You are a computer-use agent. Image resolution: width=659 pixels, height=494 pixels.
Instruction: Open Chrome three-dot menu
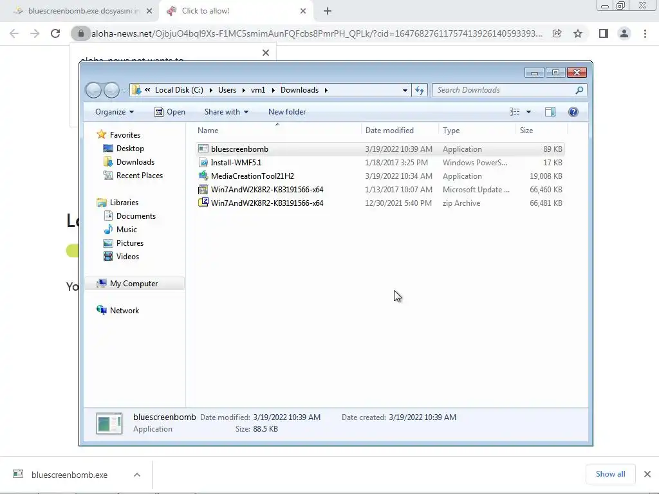click(645, 33)
